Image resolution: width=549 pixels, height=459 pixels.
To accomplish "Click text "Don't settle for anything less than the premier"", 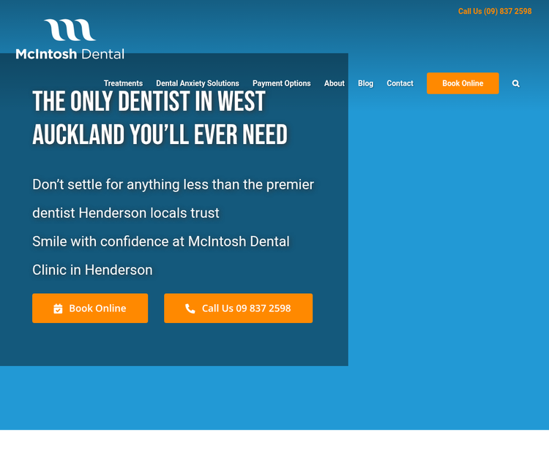I will point(173,185).
